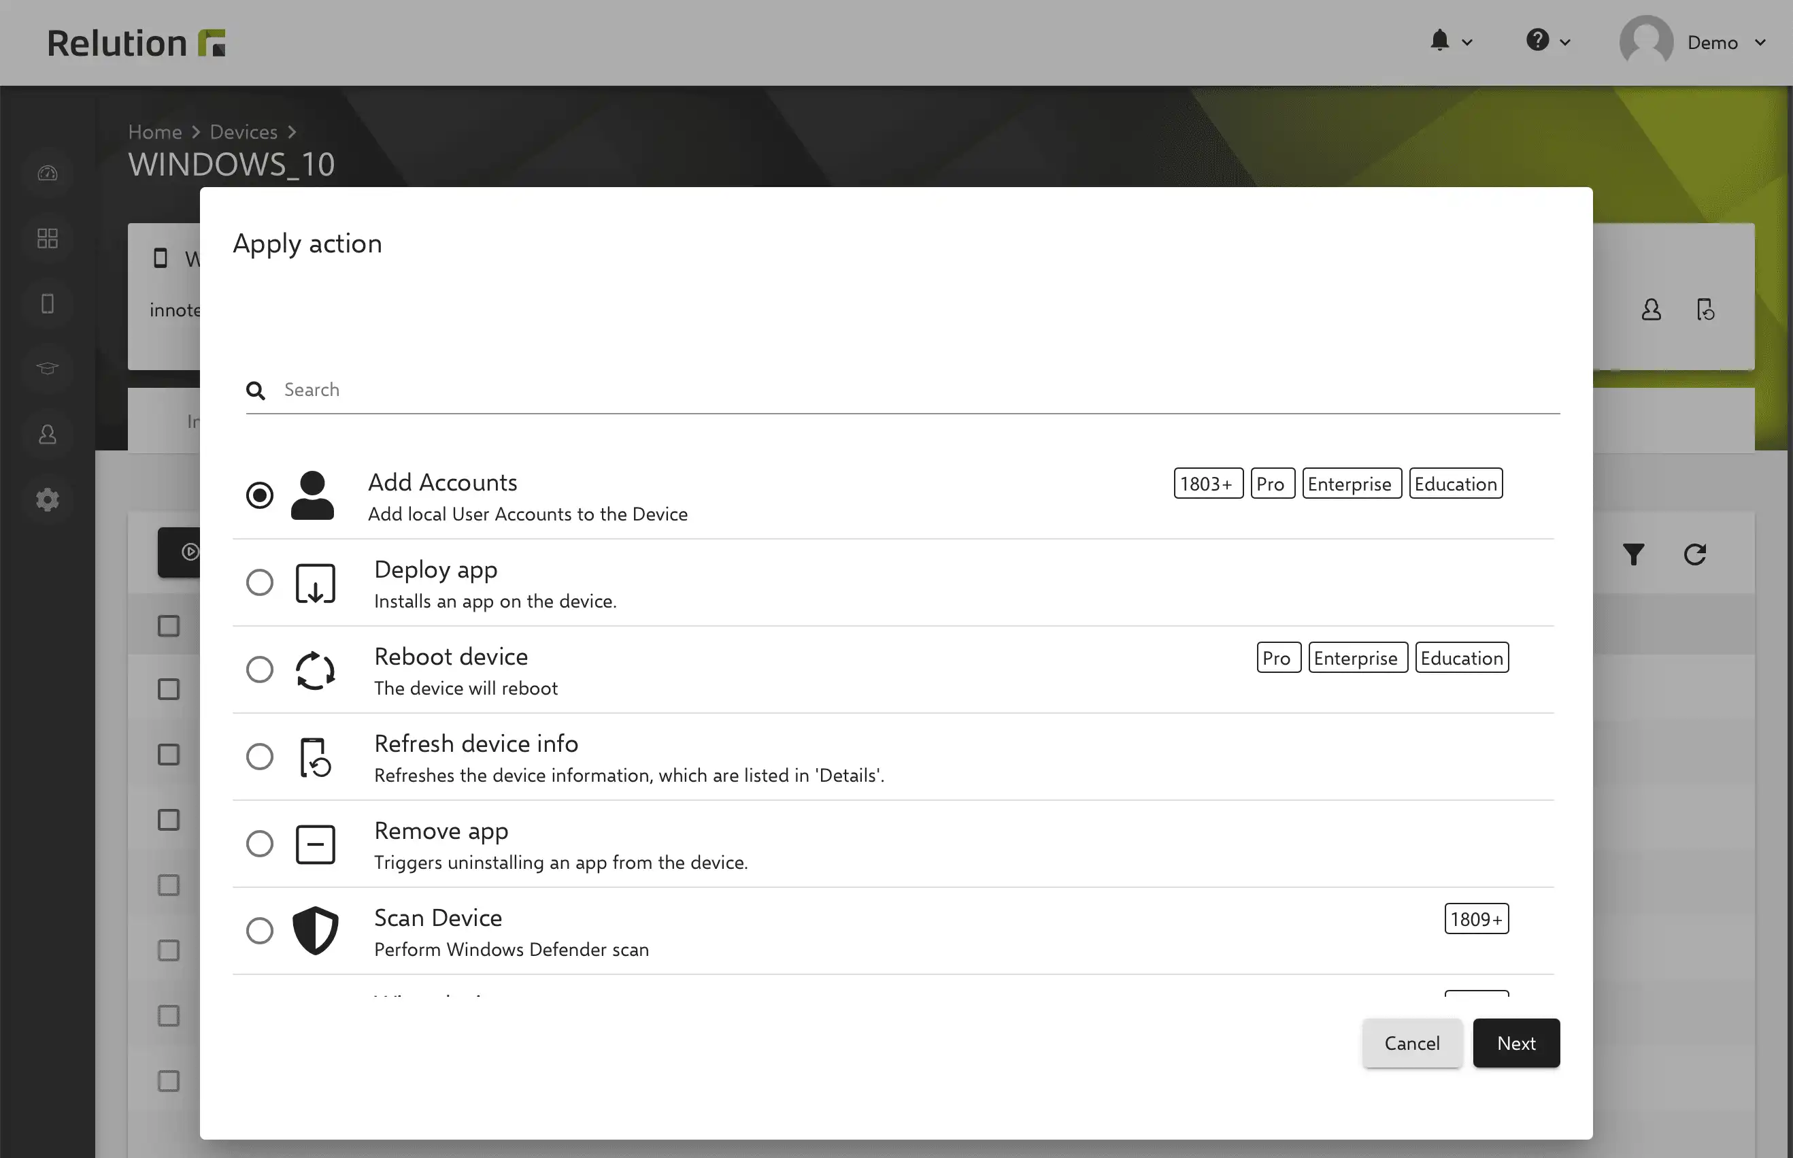
Task: Click into the Search action field
Action: tap(902, 391)
